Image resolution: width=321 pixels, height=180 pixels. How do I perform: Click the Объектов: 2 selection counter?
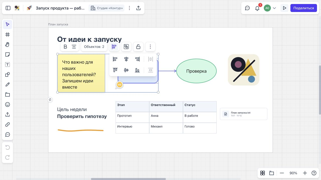click(x=94, y=47)
